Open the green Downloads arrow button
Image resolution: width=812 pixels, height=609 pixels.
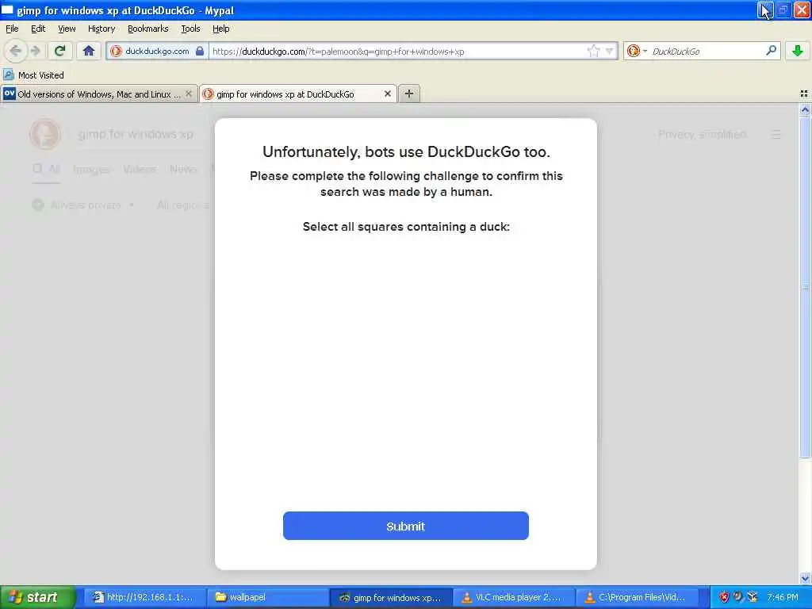tap(798, 51)
